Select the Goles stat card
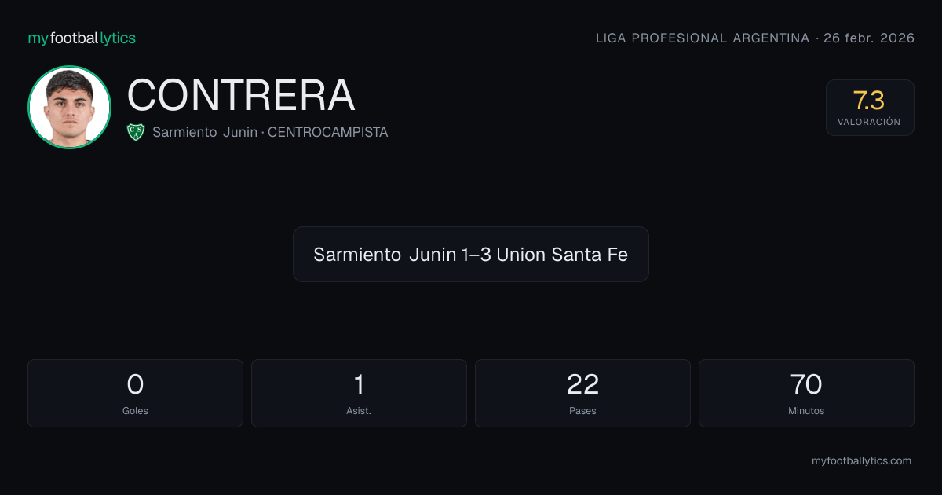 tap(135, 393)
